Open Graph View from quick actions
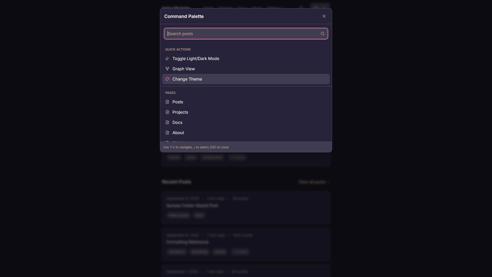Screen dimensions: 492x277 click(183, 69)
